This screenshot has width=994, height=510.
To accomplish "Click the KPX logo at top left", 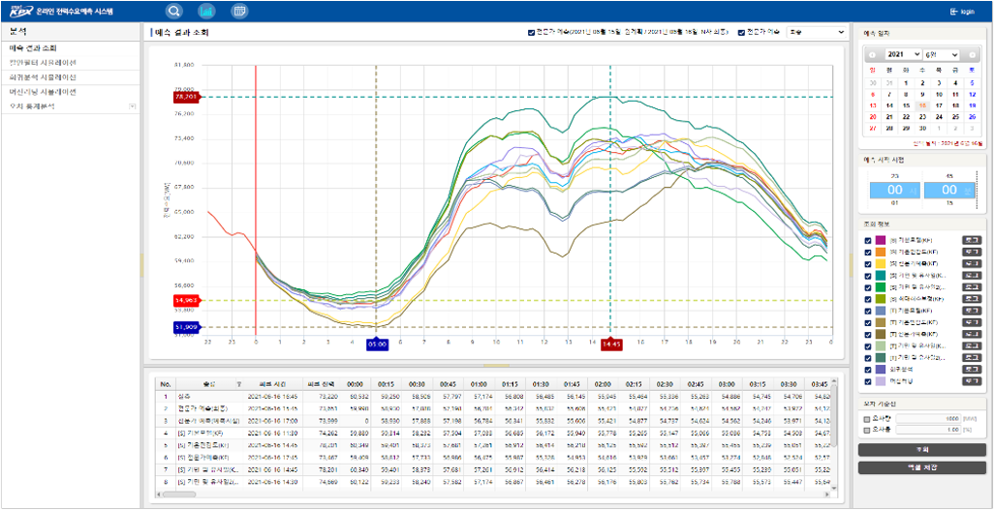I will [x=21, y=12].
